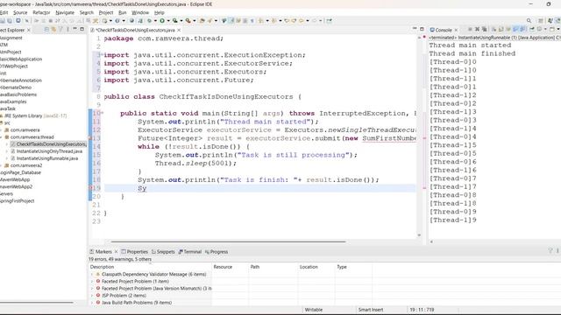The image size is (561, 315).
Task: Open the Search menu
Action: (x=86, y=12)
